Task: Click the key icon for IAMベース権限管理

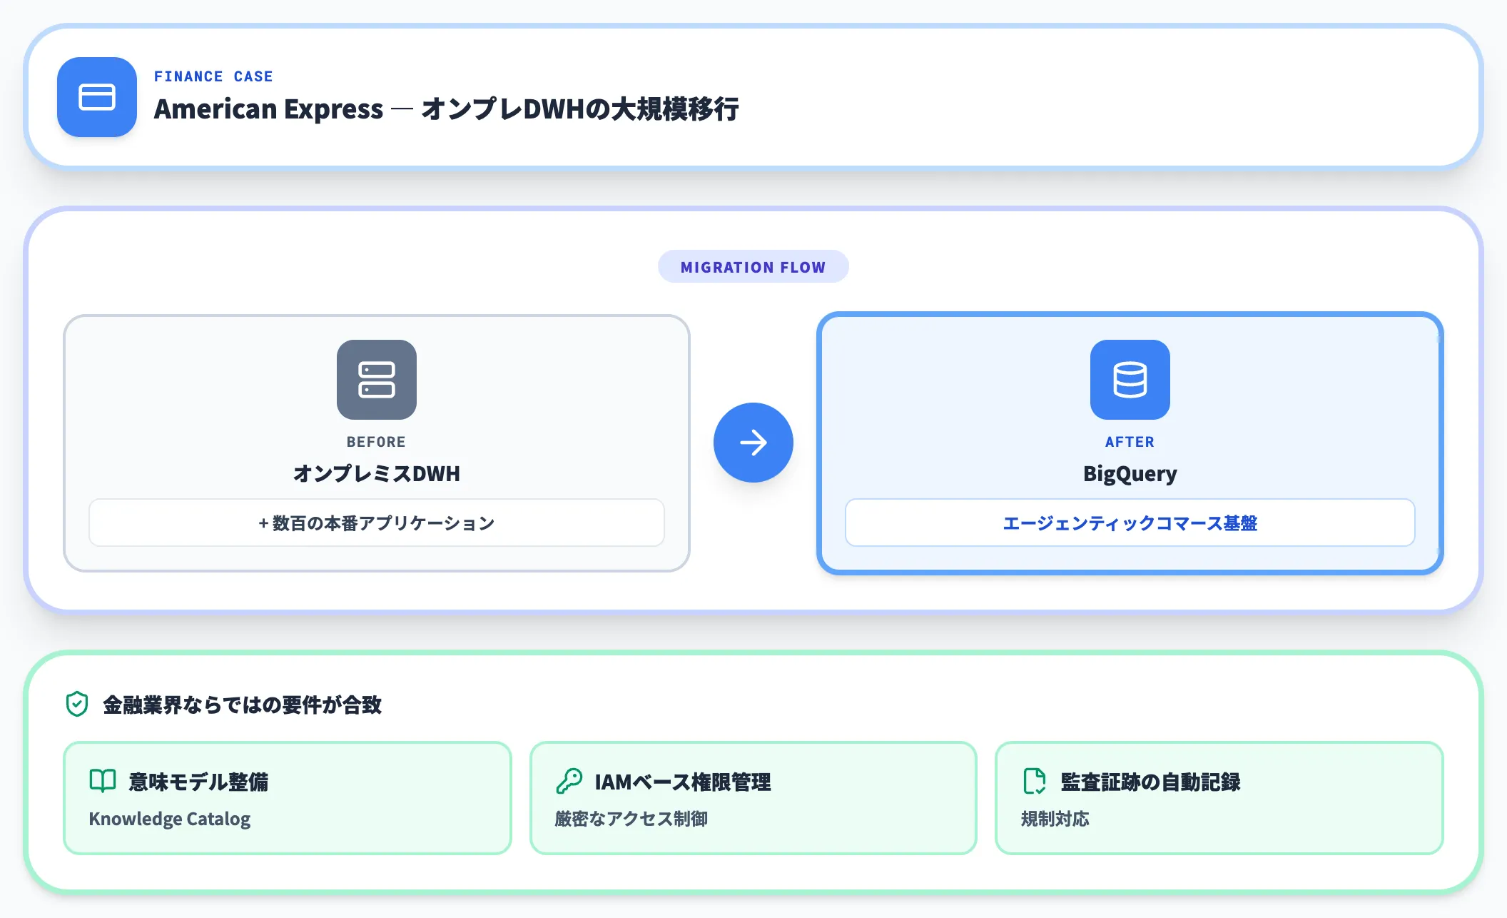Action: [x=569, y=781]
